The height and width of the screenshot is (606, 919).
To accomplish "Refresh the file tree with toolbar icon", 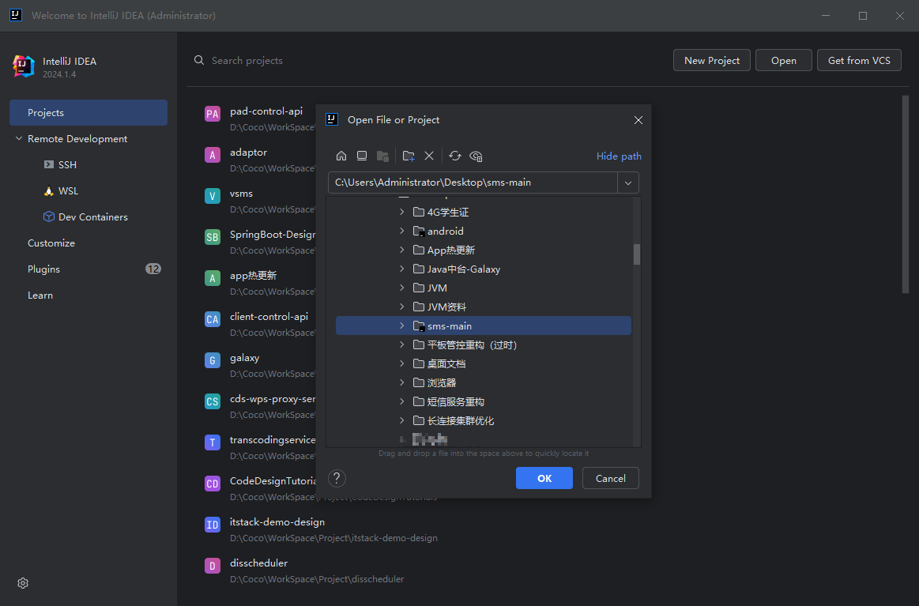I will (x=455, y=156).
